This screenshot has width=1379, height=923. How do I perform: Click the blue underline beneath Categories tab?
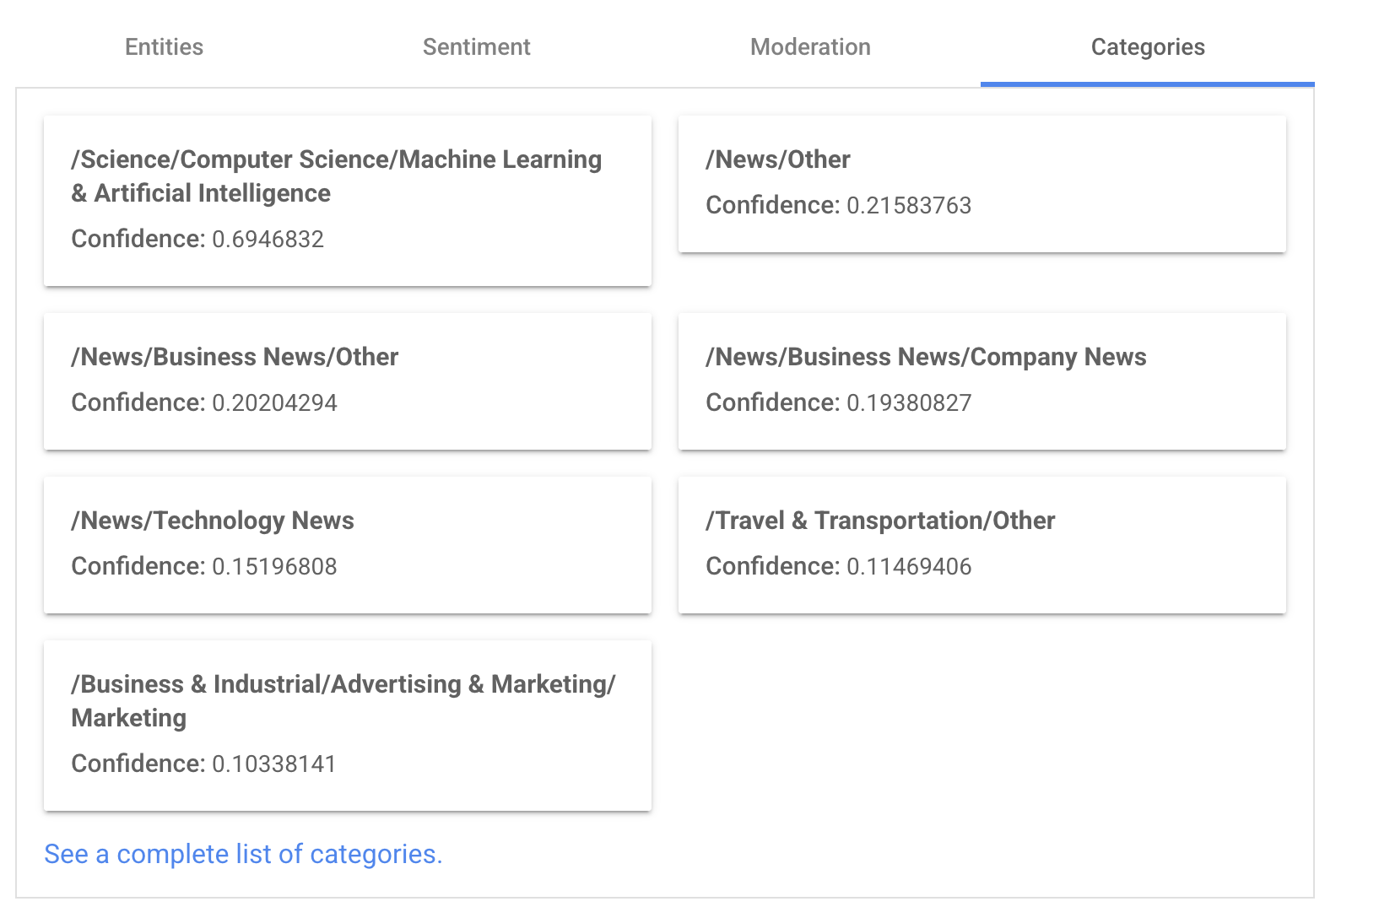point(1147,84)
